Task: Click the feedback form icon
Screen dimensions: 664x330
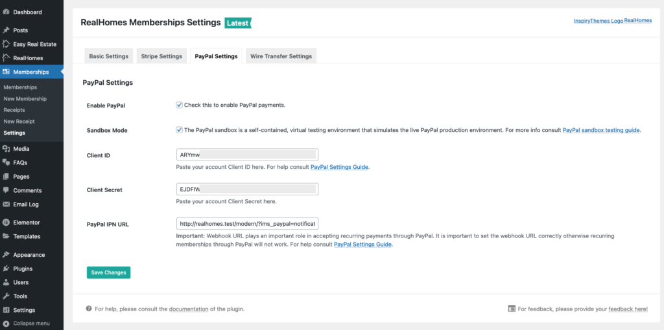Action: coord(512,309)
